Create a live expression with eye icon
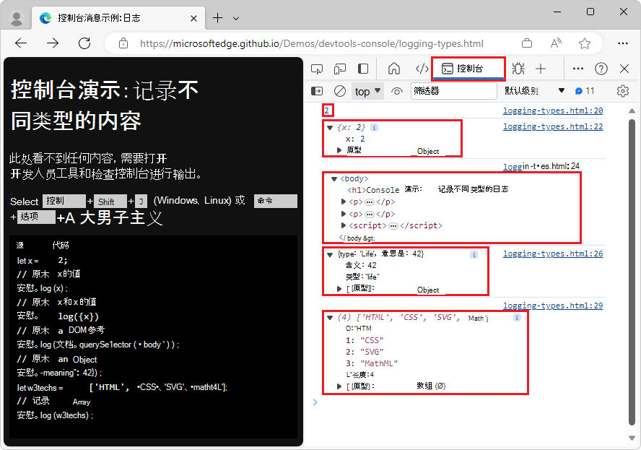 click(x=396, y=90)
